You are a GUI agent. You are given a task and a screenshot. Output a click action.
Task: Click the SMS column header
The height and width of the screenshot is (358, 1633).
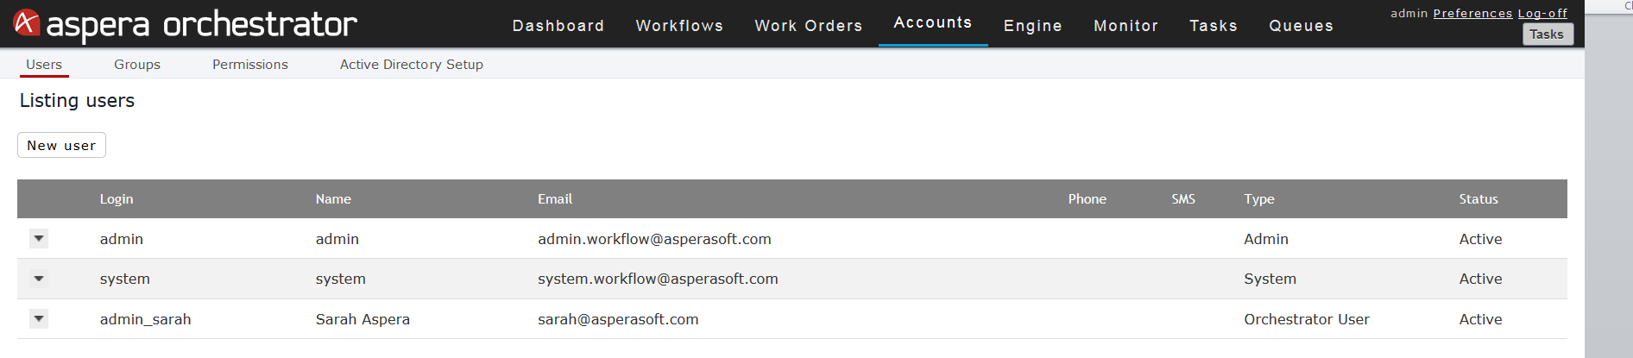coord(1183,199)
